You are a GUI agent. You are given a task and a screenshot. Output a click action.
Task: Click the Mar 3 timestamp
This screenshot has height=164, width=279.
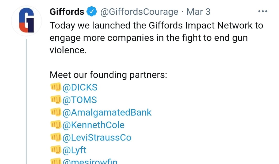[198, 12]
